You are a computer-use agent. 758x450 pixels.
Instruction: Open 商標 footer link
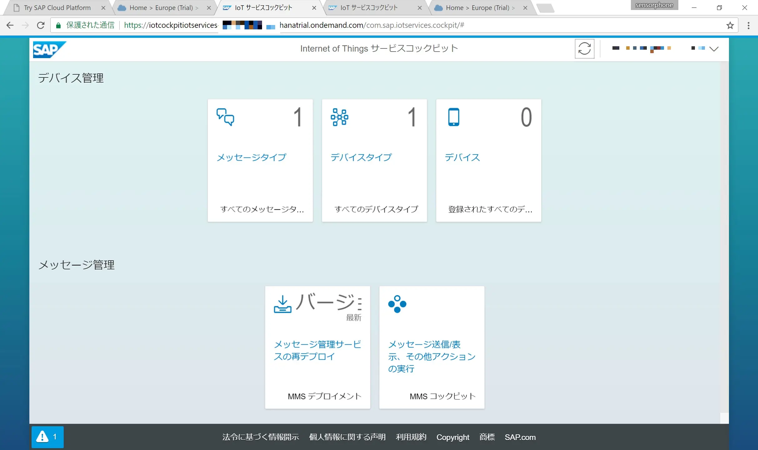487,437
